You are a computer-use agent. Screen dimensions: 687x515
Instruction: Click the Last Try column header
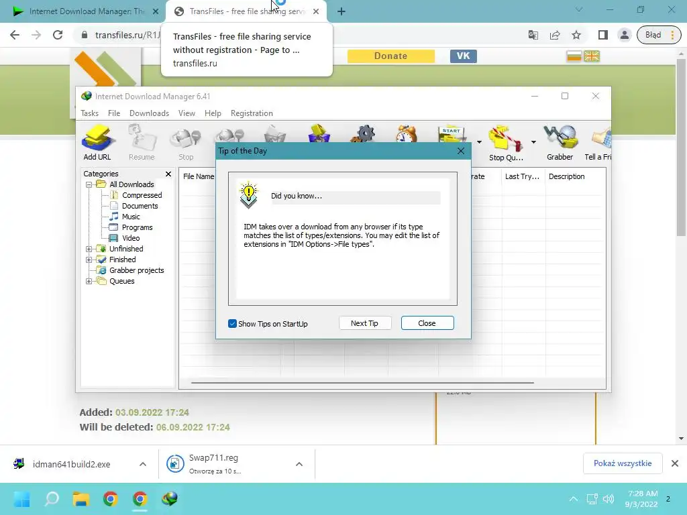[523, 176]
